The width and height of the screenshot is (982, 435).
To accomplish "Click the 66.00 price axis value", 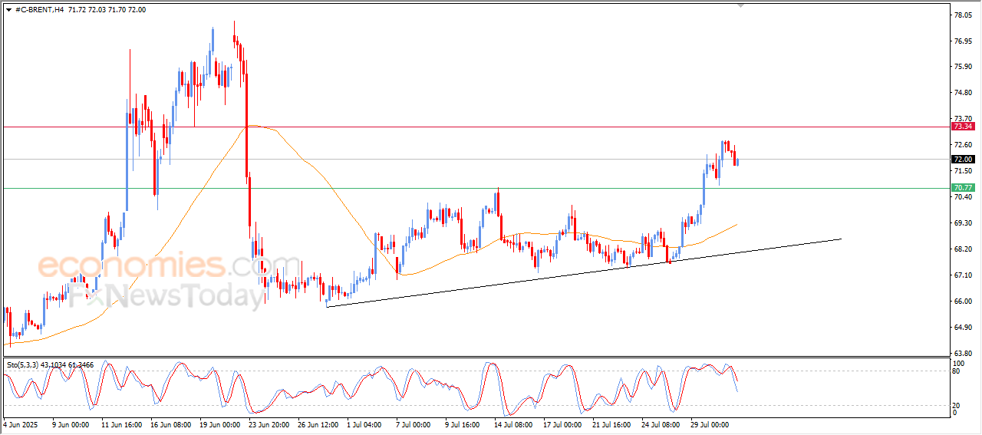I will point(962,302).
